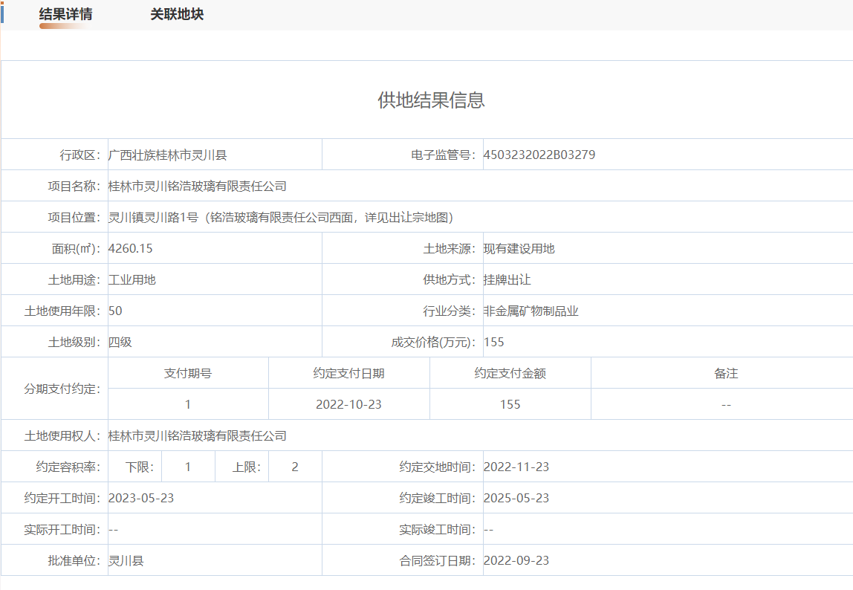Click the 155 value beside 成交价格
853x590 pixels.
(493, 343)
